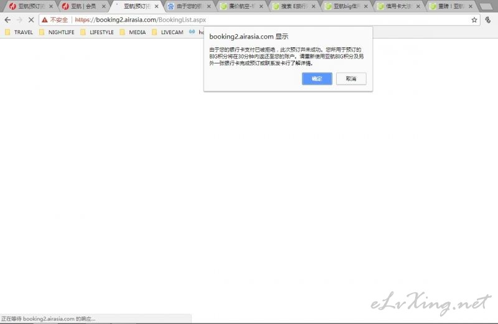
Task: Stop page loading with the X icon
Action: pos(31,20)
